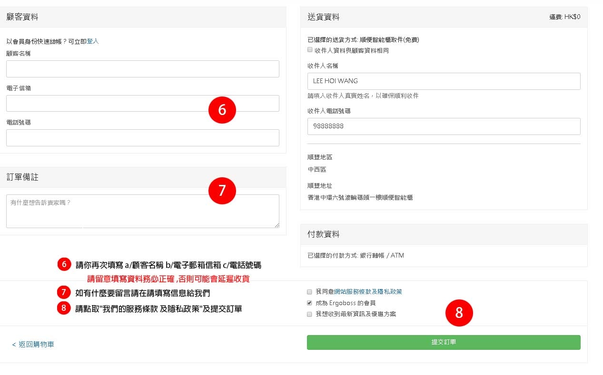Viewport: 603px width, 375px height.
Task: Focus the 顧客名稱 text field
Action: (x=142, y=69)
